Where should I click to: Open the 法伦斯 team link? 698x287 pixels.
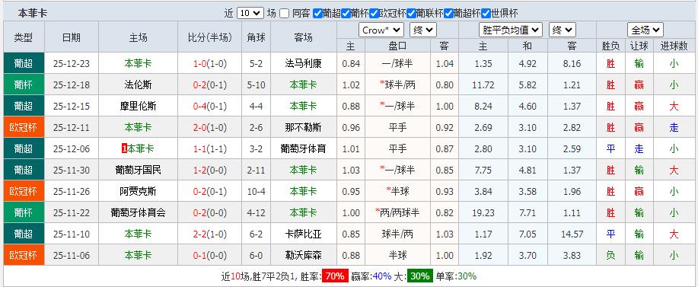(x=138, y=85)
